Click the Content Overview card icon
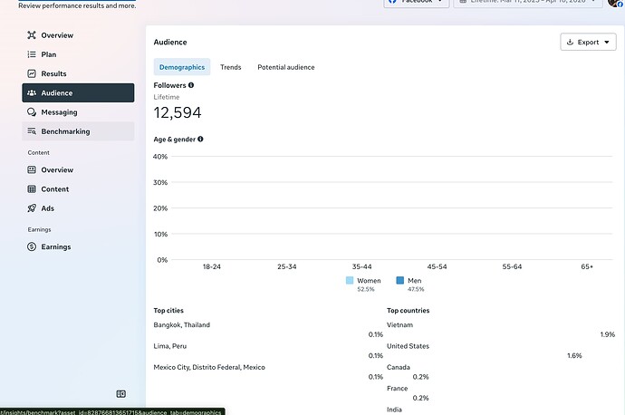 point(32,169)
